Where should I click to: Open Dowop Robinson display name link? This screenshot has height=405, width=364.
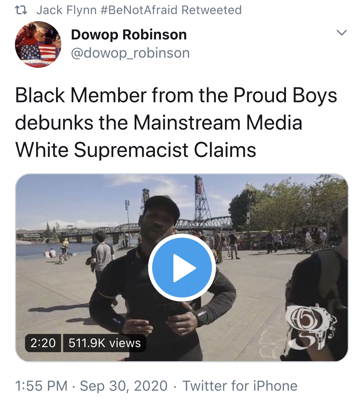point(129,35)
